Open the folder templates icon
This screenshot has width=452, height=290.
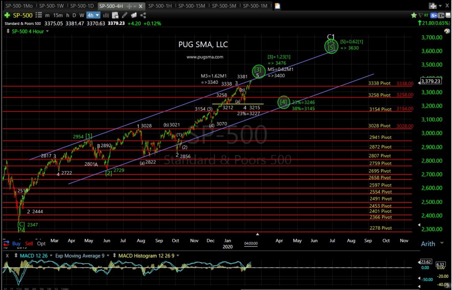(134, 15)
